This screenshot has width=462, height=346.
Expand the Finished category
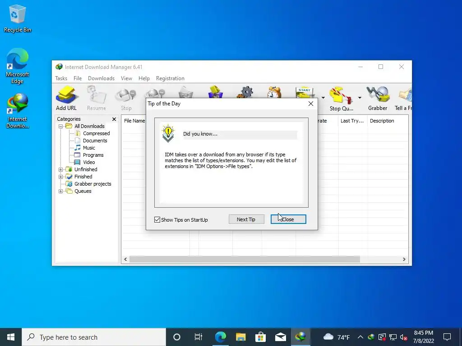61,177
